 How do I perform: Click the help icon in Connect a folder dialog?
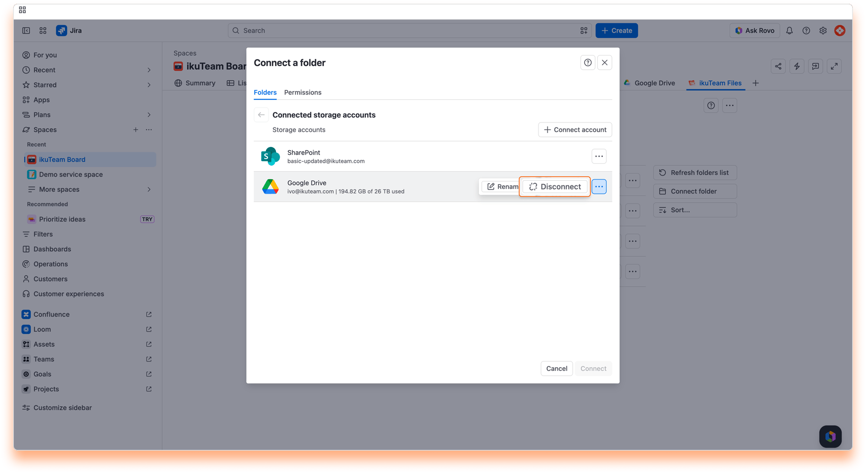(x=588, y=63)
